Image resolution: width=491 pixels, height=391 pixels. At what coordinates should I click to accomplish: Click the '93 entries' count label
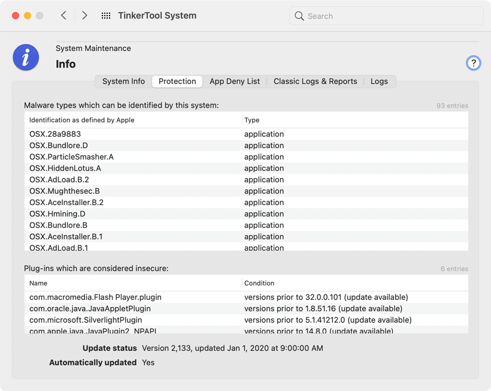[x=452, y=106]
